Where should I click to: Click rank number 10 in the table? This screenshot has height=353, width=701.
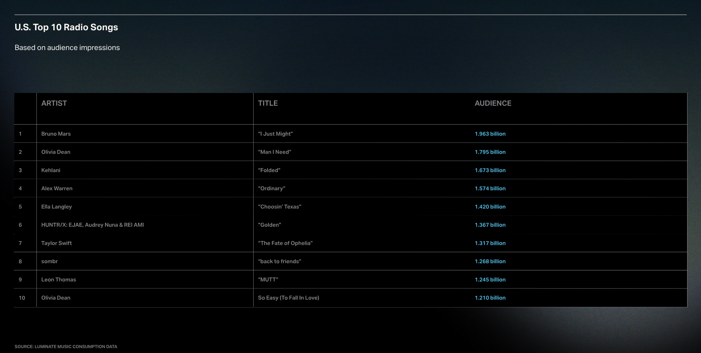click(22, 298)
